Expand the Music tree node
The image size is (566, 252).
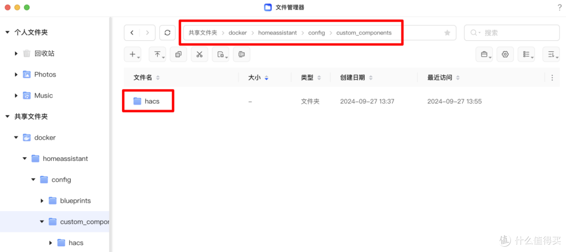16,96
